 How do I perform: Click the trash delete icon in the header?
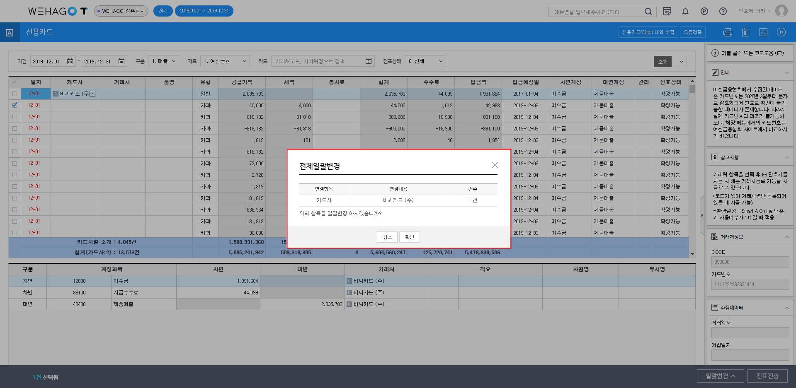[745, 32]
